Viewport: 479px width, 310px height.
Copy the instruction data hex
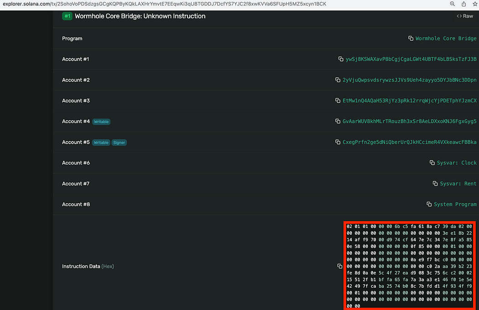tap(340, 266)
